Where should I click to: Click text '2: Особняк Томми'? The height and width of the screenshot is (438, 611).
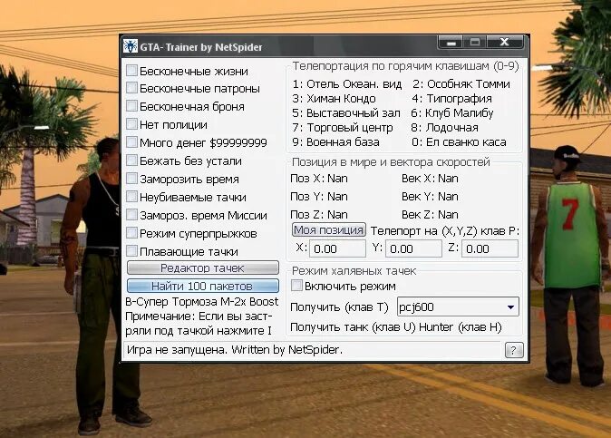[x=461, y=84]
